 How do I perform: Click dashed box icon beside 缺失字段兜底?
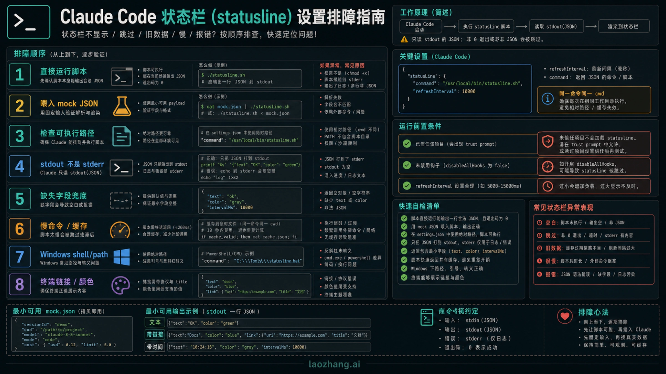coord(121,200)
